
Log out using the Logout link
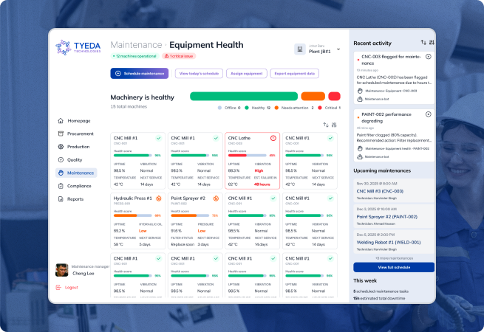click(x=71, y=287)
